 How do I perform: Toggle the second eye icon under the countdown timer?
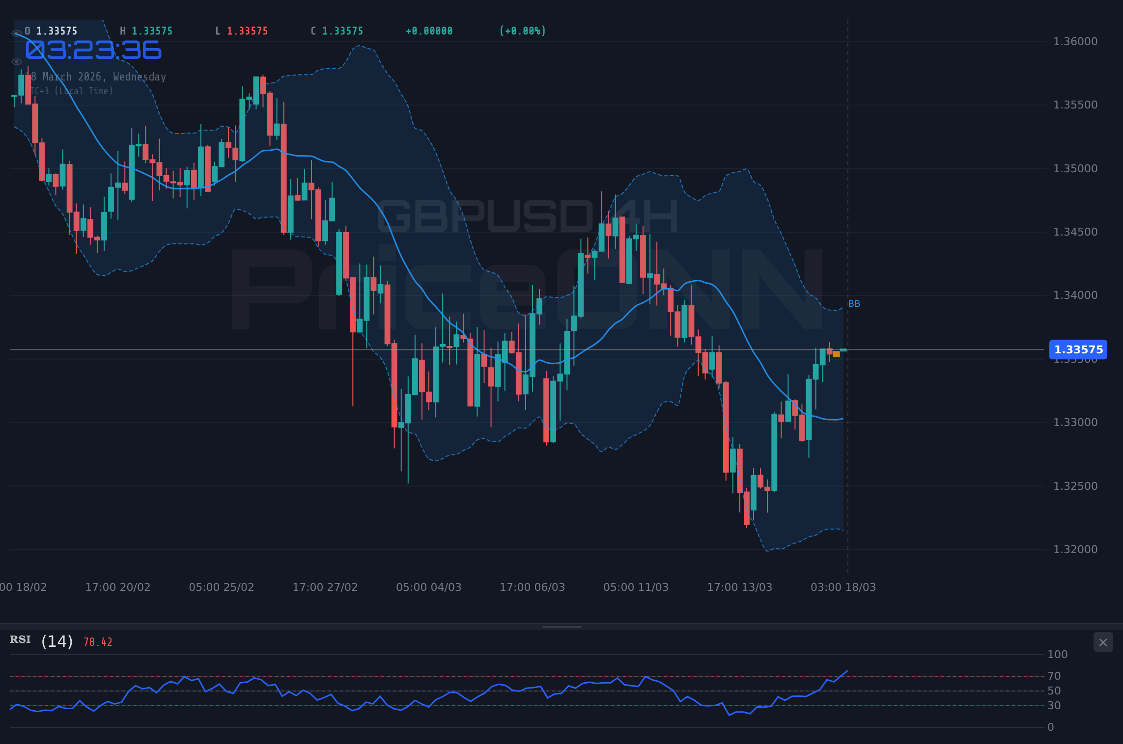pos(17,61)
